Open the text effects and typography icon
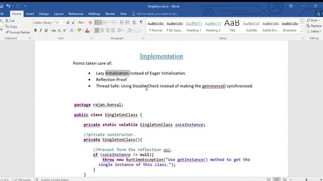323x181 pixels. 72,30
